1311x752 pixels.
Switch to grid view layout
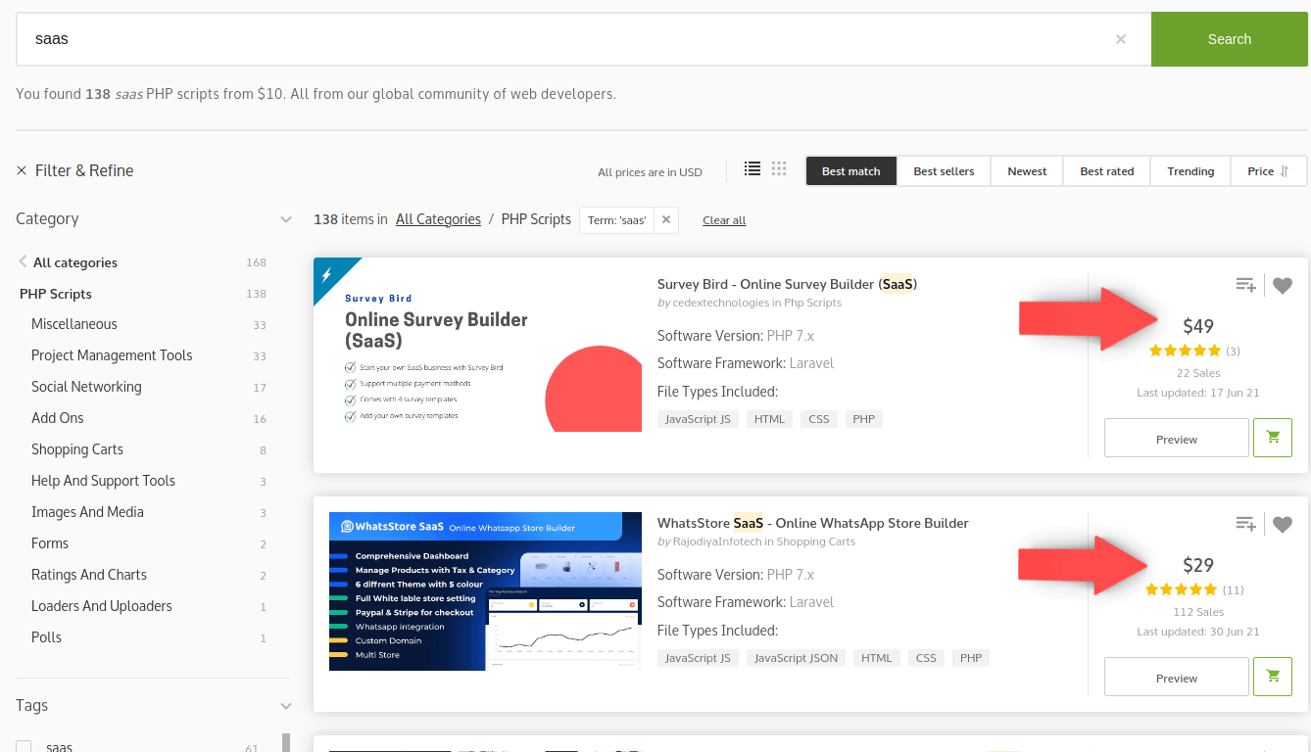779,168
